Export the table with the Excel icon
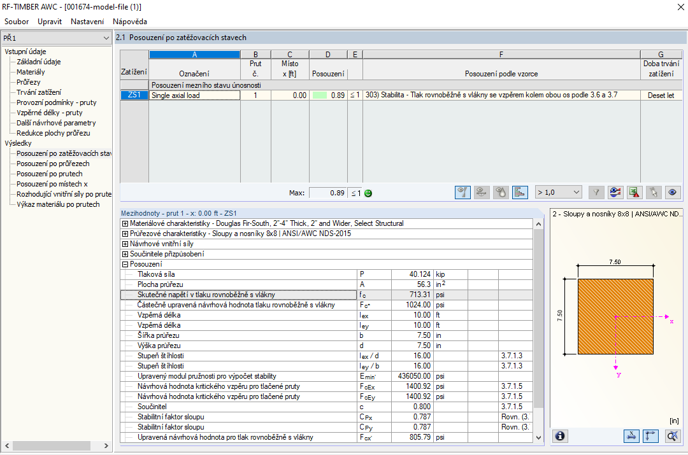 tap(634, 192)
